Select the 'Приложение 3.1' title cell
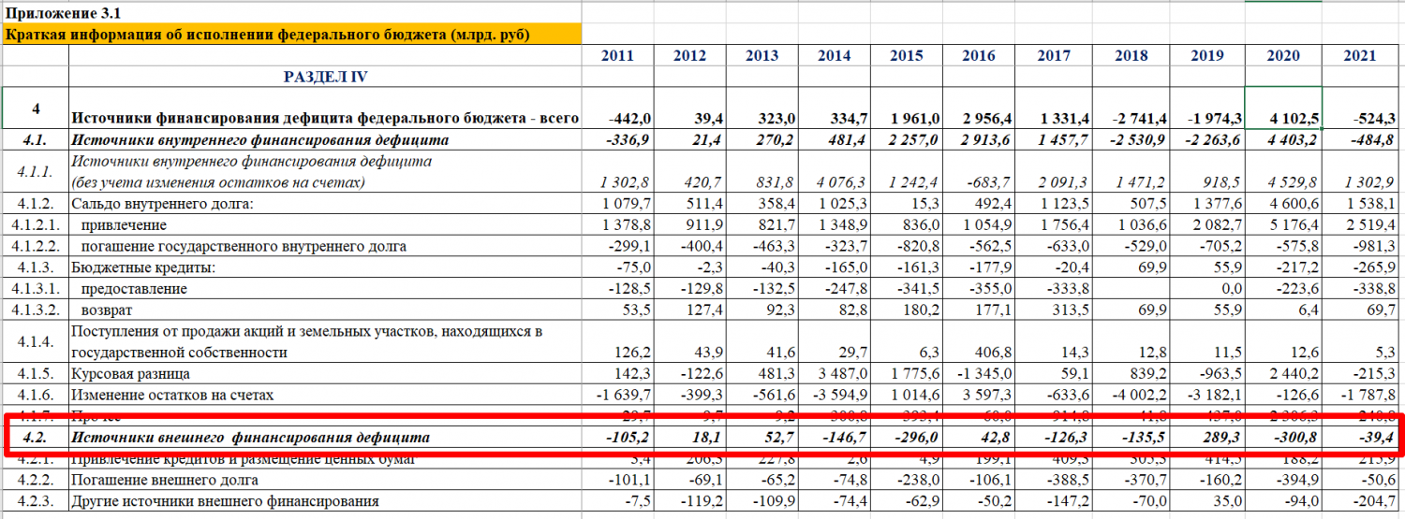The width and height of the screenshot is (1405, 519). 64,13
